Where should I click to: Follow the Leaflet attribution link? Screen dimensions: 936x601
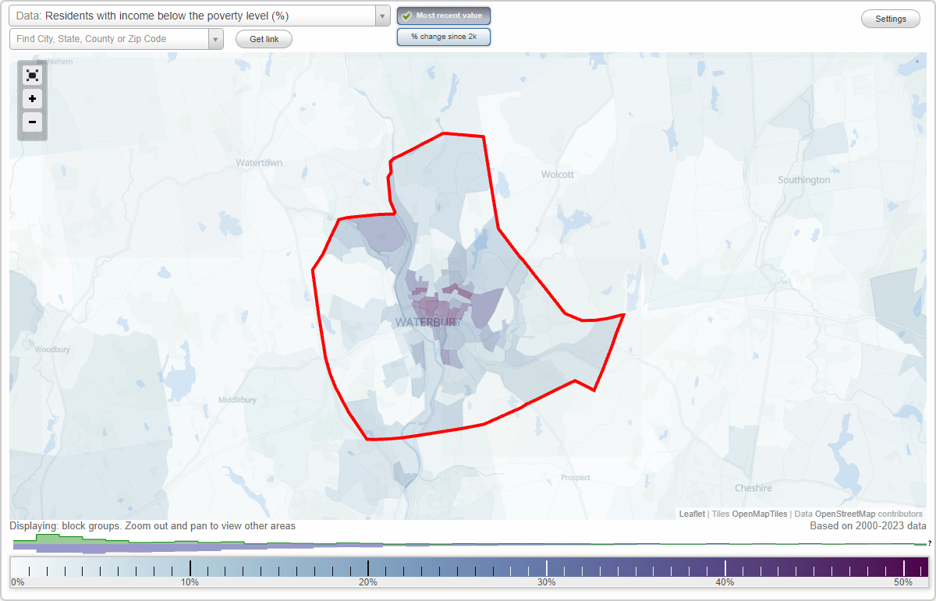click(x=692, y=514)
